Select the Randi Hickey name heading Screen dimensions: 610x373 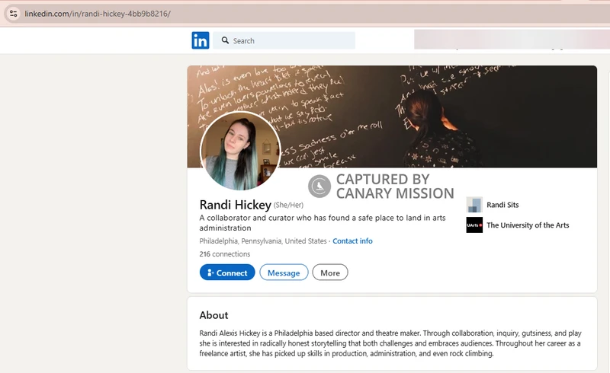coord(235,205)
